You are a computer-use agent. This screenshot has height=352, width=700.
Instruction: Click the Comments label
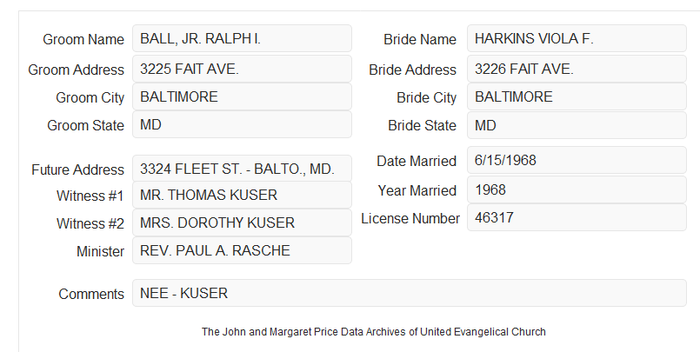[x=91, y=294]
